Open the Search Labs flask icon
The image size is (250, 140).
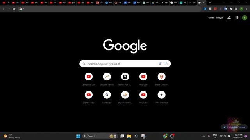pos(229,17)
